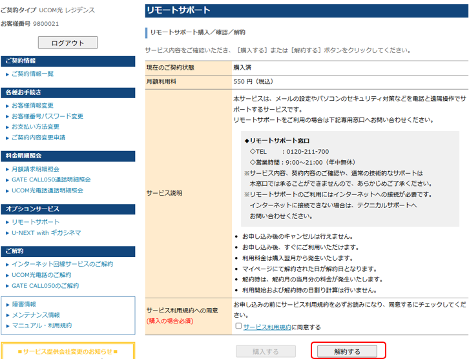Select お客様情報変更 link
The image size is (469, 359).
(x=32, y=105)
